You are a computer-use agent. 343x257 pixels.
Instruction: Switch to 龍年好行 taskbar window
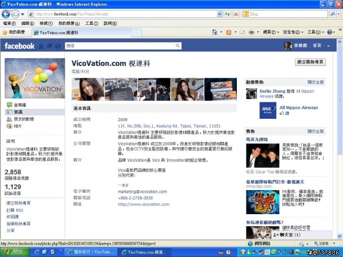[x=92, y=252]
